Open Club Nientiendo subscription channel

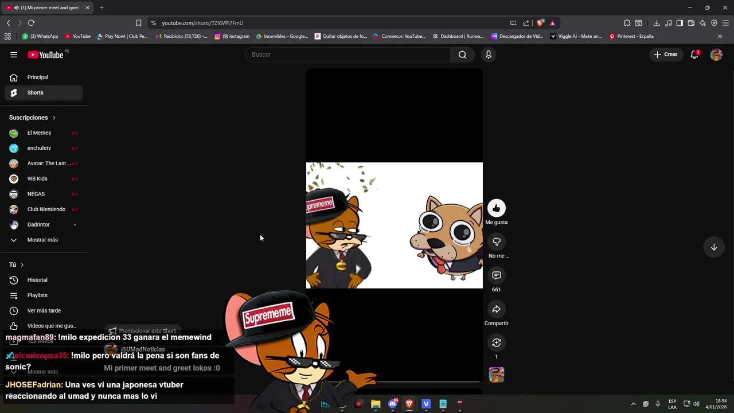(44, 209)
